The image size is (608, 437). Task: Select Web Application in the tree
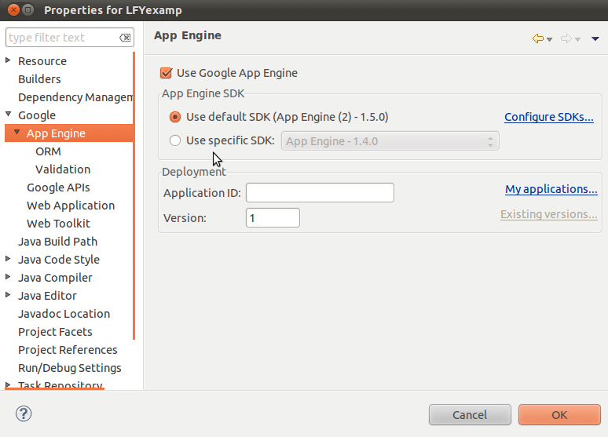pos(71,206)
